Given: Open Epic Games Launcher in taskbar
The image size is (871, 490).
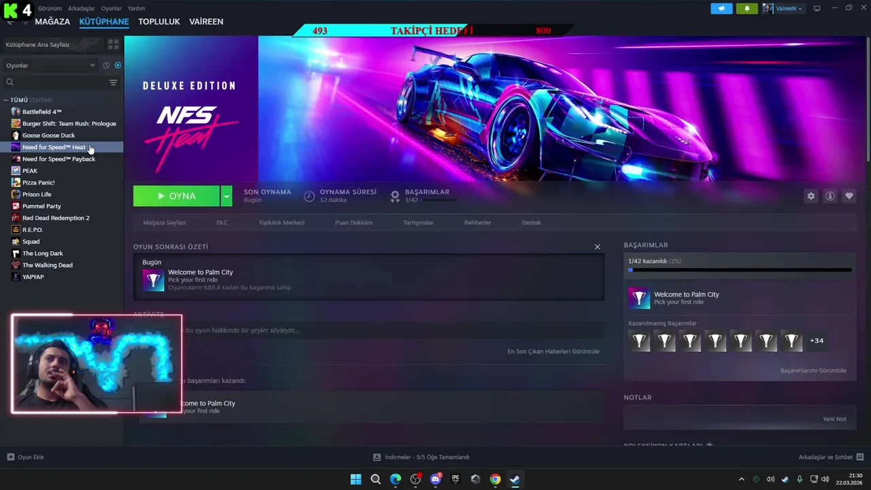Looking at the screenshot, I should (455, 479).
